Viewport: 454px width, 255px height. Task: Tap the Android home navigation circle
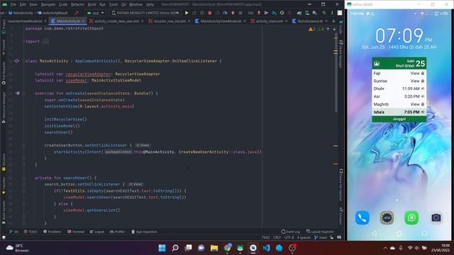[x=399, y=233]
